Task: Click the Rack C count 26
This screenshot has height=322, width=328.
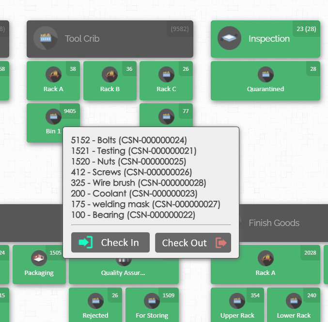Action: coord(186,69)
